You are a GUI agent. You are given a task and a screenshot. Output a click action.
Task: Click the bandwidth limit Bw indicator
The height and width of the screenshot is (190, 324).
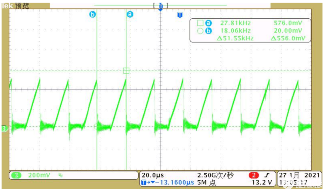(61, 175)
